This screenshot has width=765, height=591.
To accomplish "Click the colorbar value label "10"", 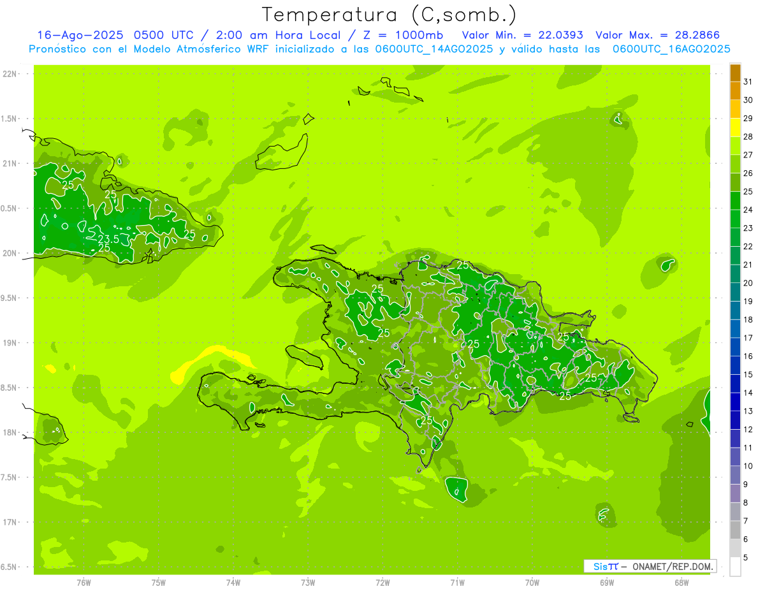I will [x=748, y=466].
